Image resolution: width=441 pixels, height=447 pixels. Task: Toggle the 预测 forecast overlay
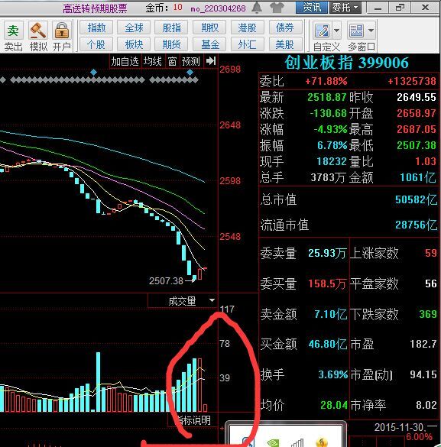[x=191, y=61]
